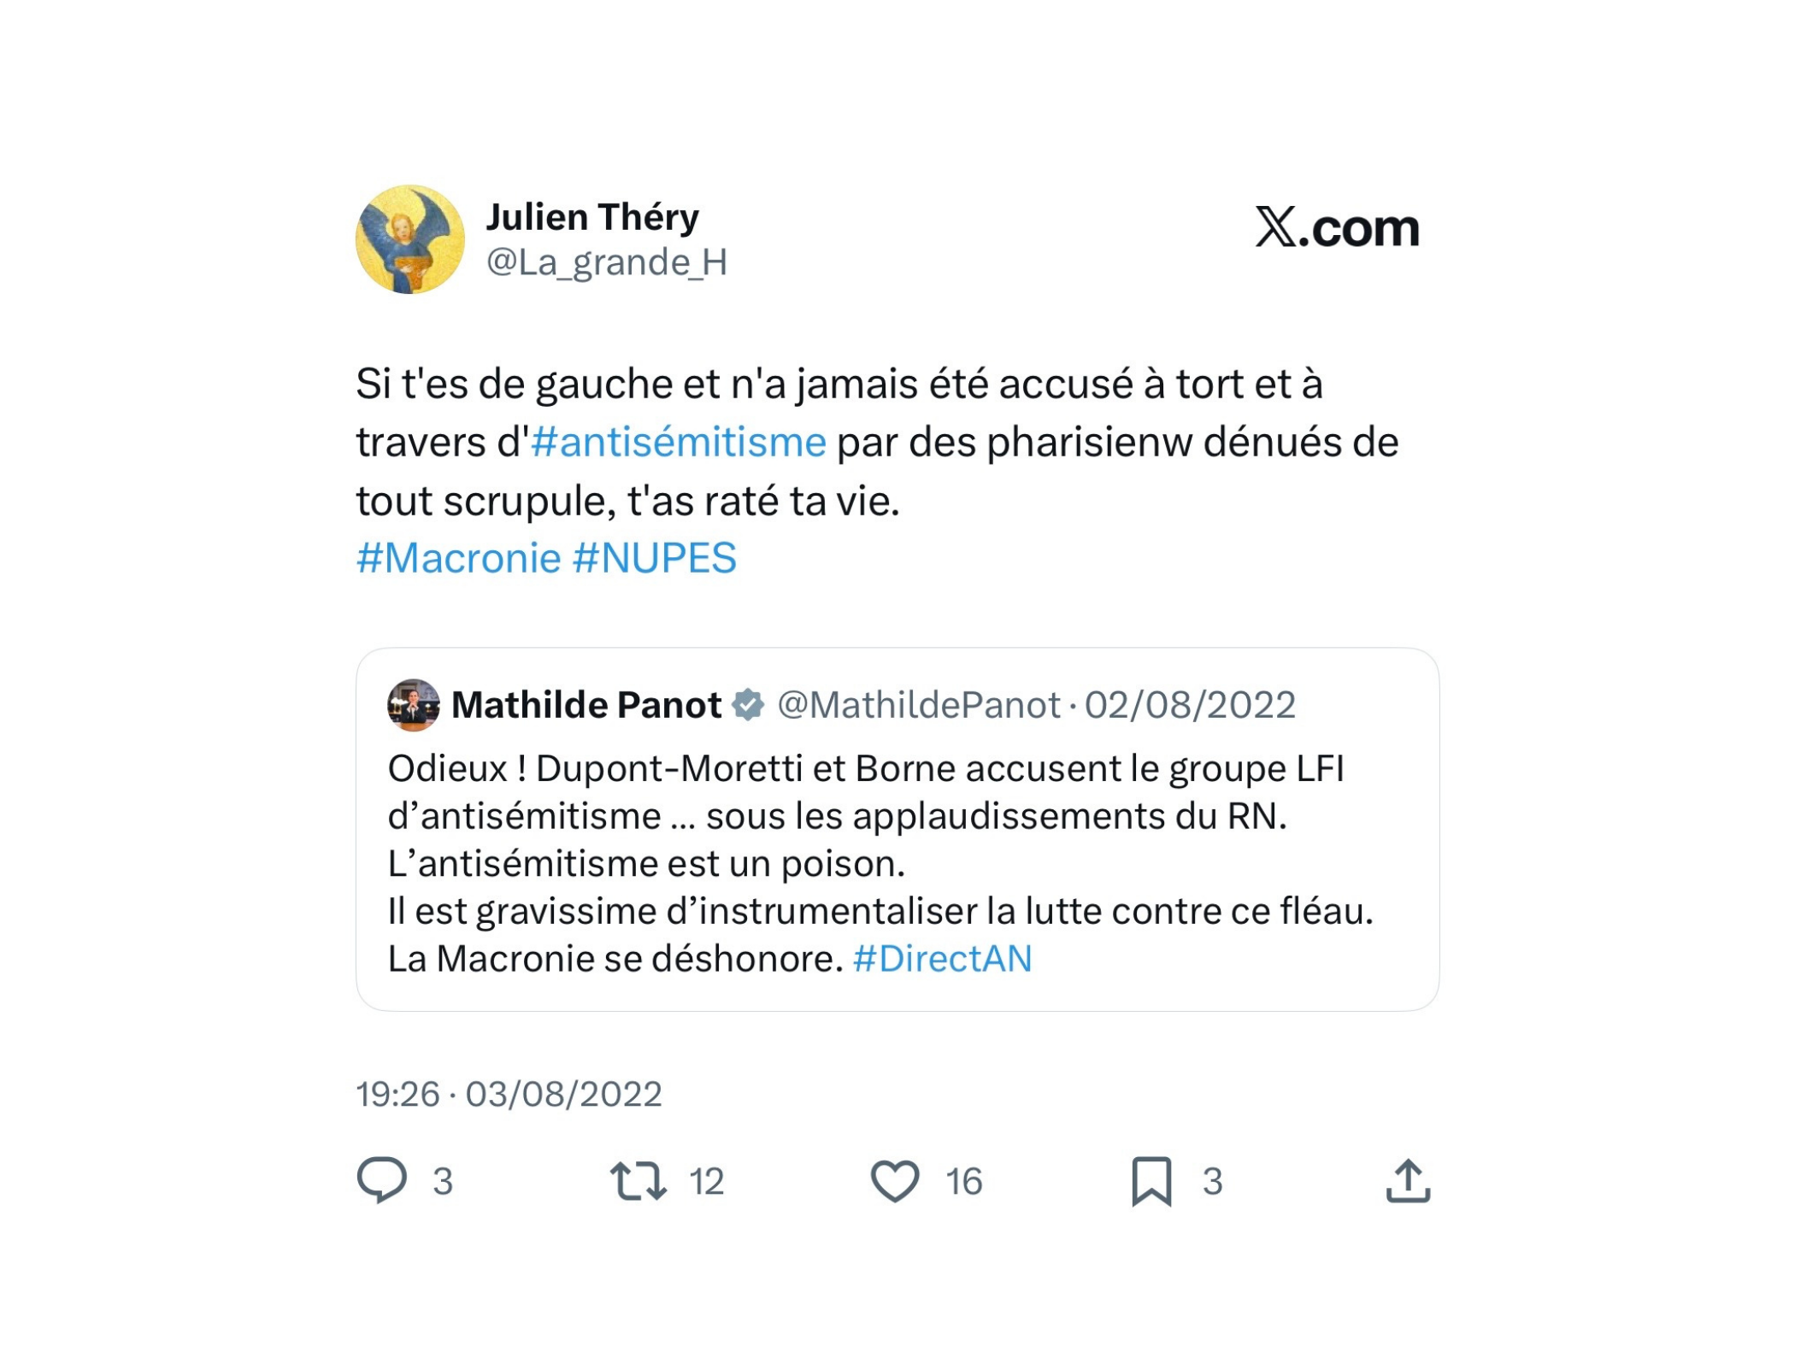Screen dimensions: 1795x1346
Task: Open Mathilde Panot's small avatar
Action: tap(414, 705)
